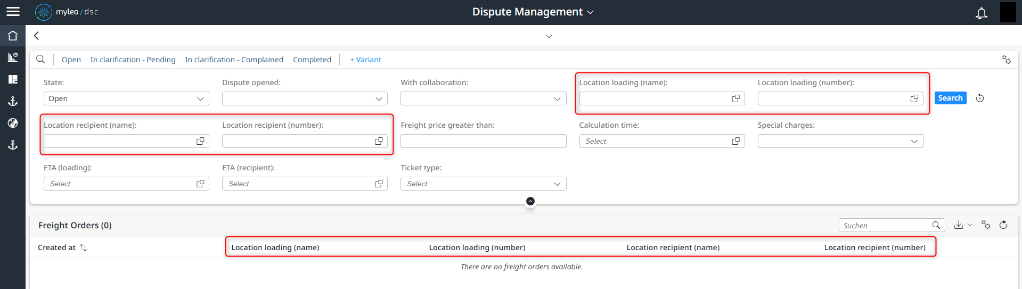Open the dashboard tiles sidebar icon
This screenshot has height=289, width=1022.
[x=13, y=79]
